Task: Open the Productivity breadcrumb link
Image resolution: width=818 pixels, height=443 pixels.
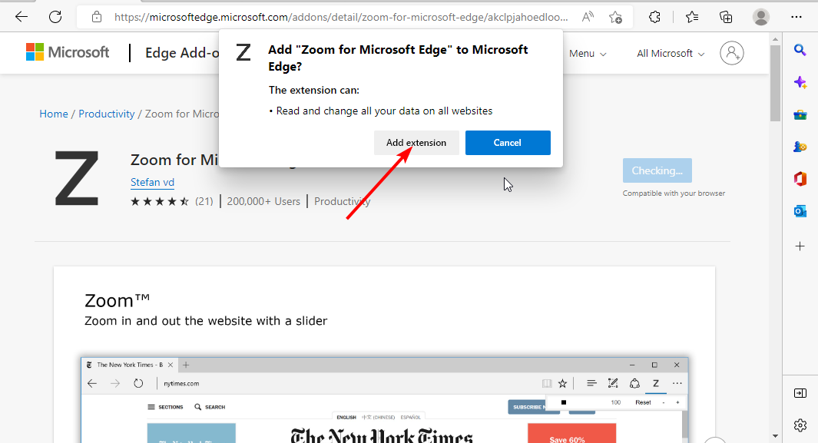Action: point(107,114)
